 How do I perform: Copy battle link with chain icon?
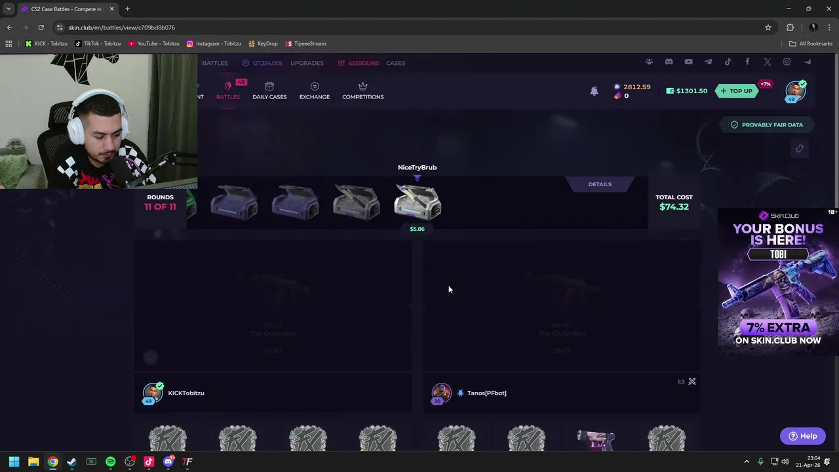coord(799,149)
